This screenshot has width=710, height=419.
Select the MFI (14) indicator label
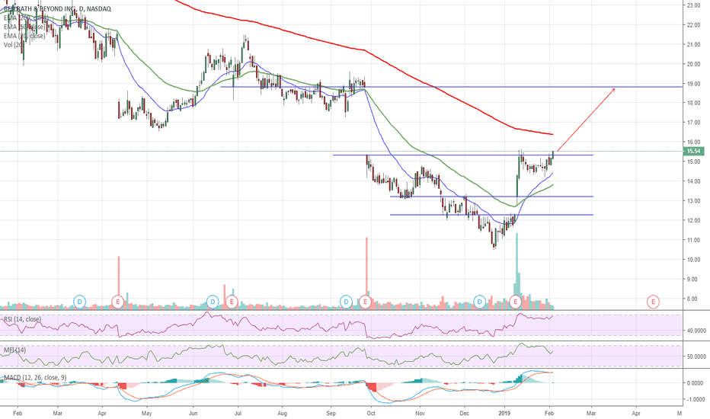point(14,350)
